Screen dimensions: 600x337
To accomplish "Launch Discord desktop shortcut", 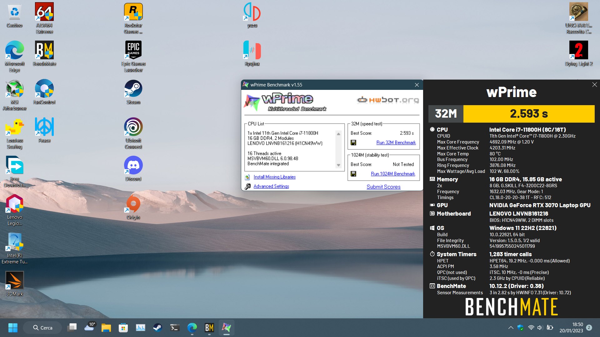I will point(133,169).
